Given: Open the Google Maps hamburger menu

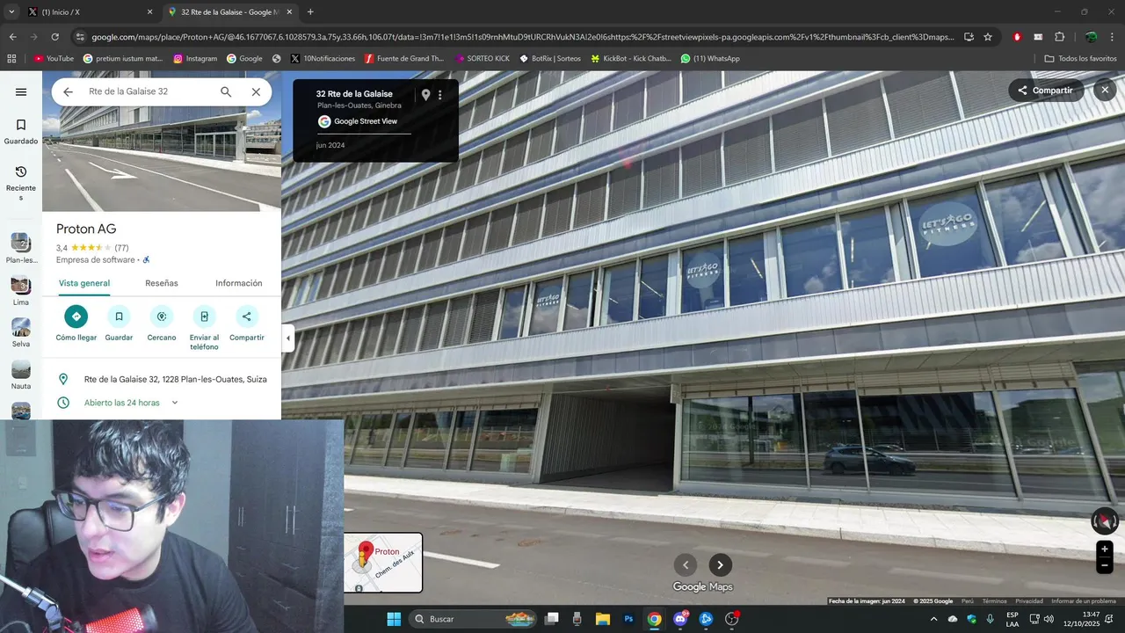Looking at the screenshot, I should [21, 91].
